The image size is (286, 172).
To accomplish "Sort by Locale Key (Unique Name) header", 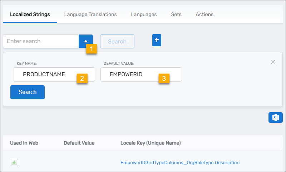I will (151, 143).
